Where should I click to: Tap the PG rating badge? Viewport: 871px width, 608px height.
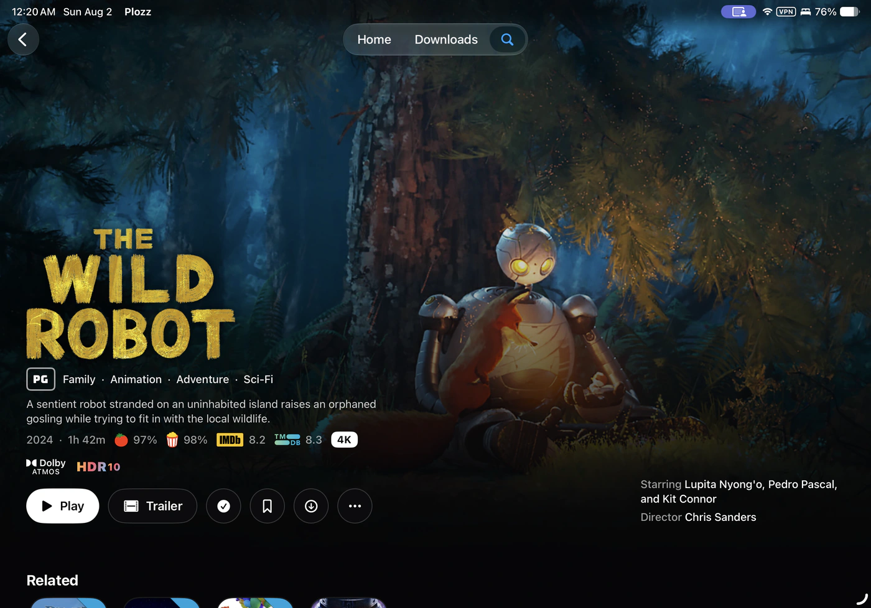(40, 379)
